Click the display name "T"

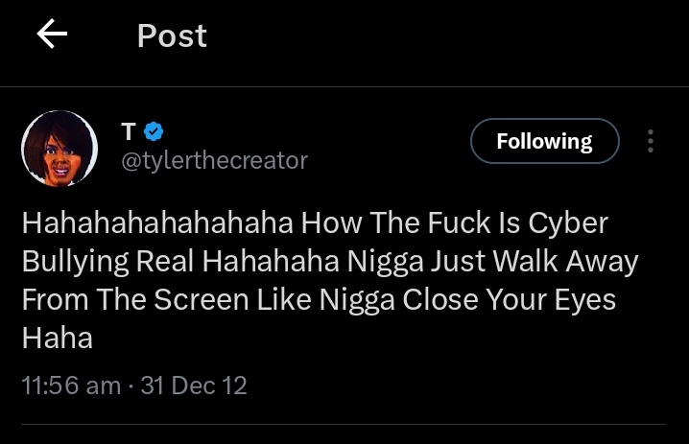(x=128, y=131)
